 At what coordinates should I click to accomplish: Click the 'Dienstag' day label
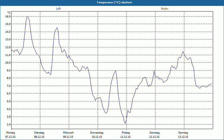(39, 133)
